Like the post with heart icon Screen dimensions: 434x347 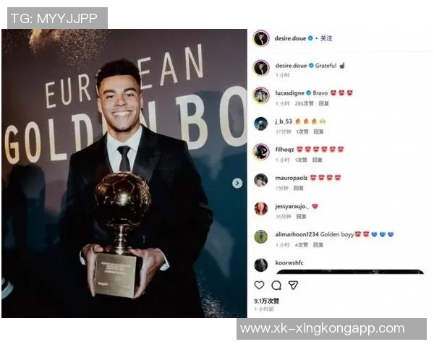click(259, 285)
